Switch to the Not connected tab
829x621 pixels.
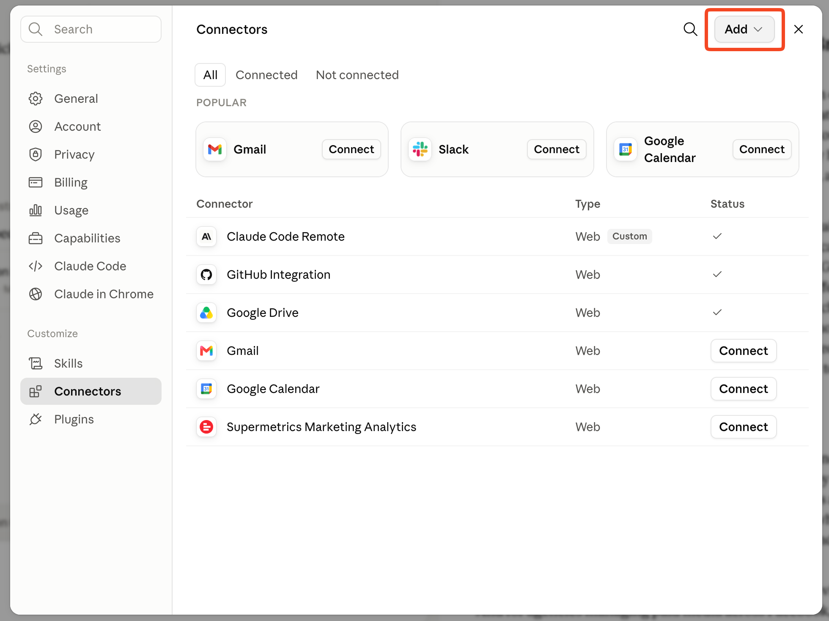point(357,75)
